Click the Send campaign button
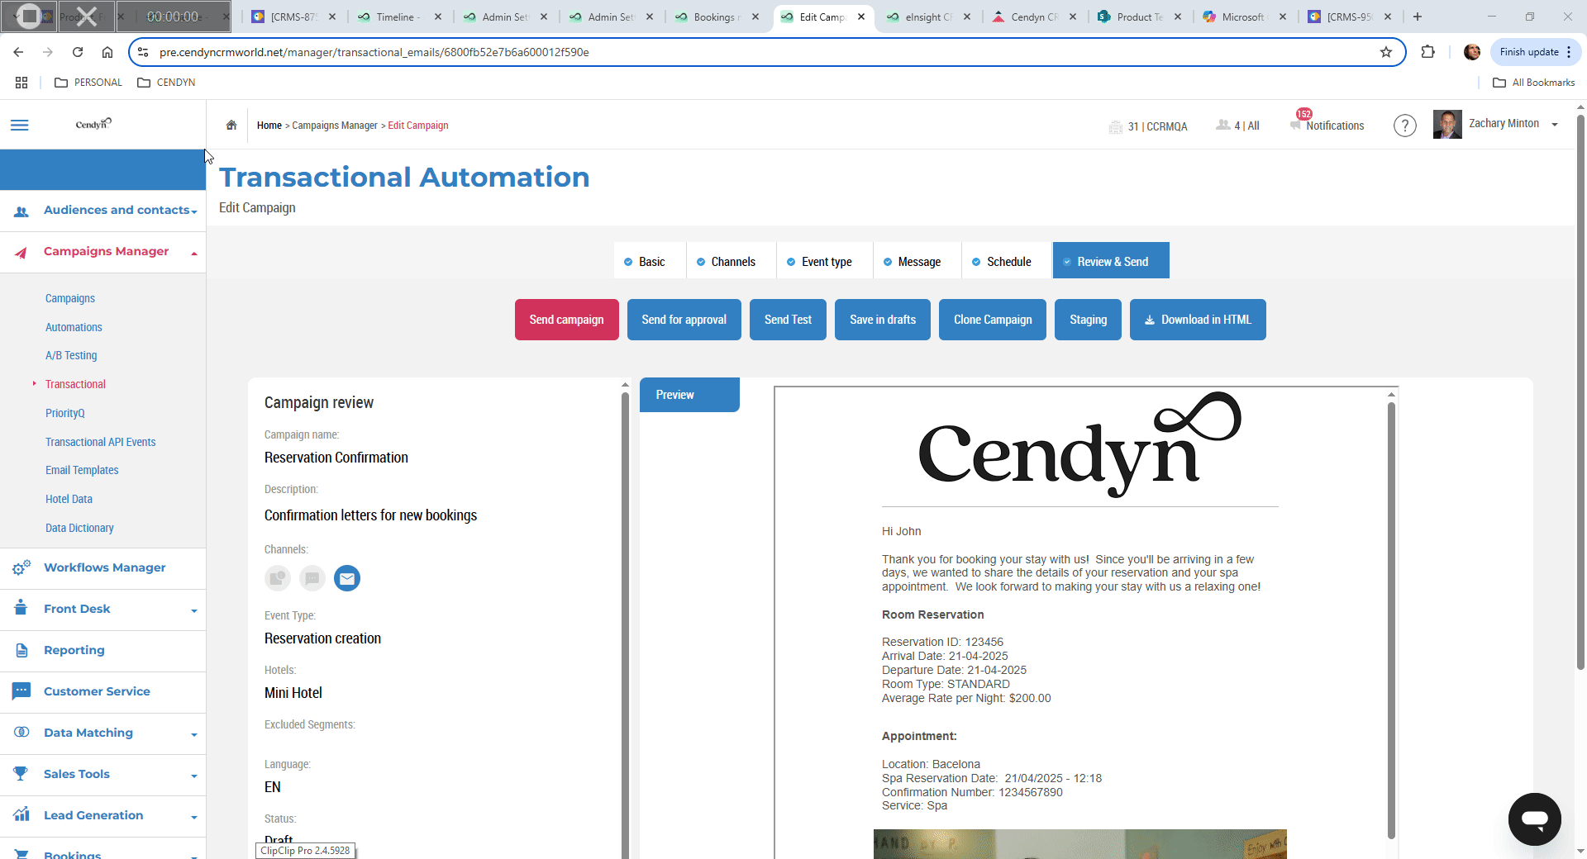The width and height of the screenshot is (1587, 859). pos(567,320)
